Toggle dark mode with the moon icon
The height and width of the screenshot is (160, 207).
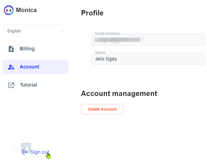(26, 147)
